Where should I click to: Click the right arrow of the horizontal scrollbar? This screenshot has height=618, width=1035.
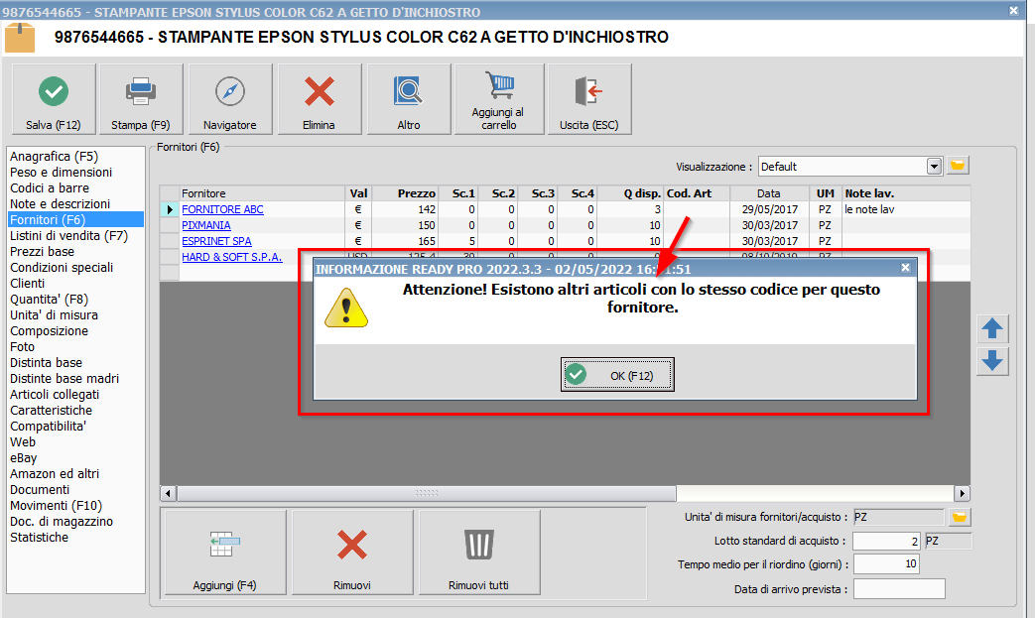pos(962,493)
